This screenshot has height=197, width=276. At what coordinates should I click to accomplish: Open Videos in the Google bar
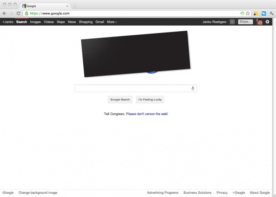[49, 22]
